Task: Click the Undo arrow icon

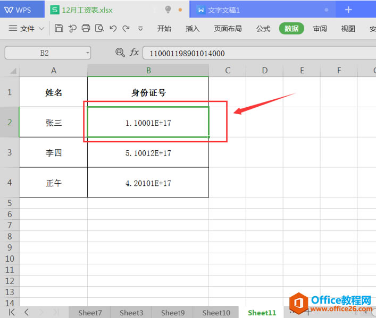Action: (x=113, y=29)
